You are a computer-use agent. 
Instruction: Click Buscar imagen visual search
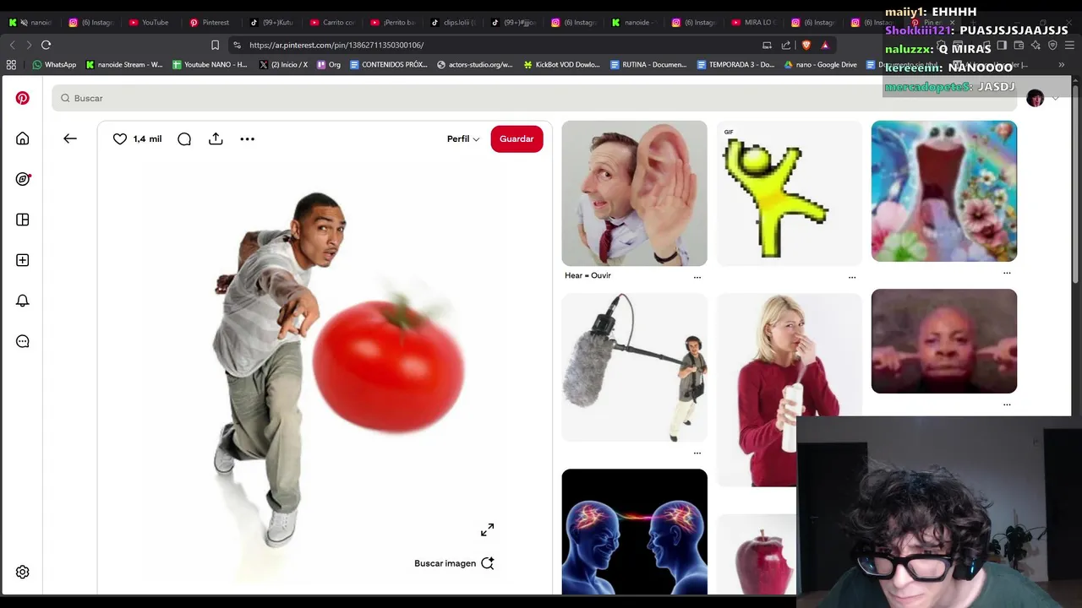pos(454,563)
